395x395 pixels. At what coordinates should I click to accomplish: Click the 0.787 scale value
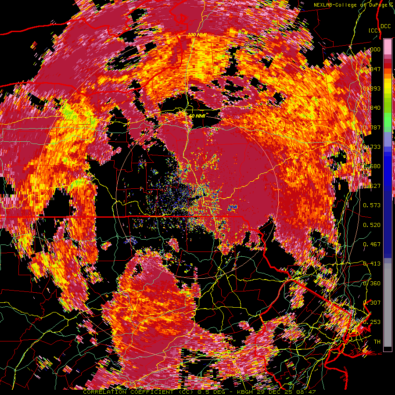pyautogui.click(x=372, y=127)
